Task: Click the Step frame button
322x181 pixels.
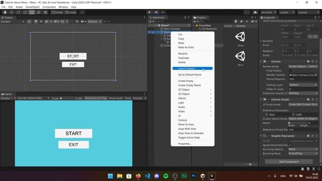Action: tap(163, 12)
